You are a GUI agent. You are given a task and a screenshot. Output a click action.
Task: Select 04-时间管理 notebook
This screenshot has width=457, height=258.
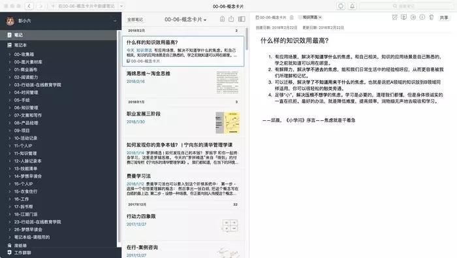[x=26, y=92]
